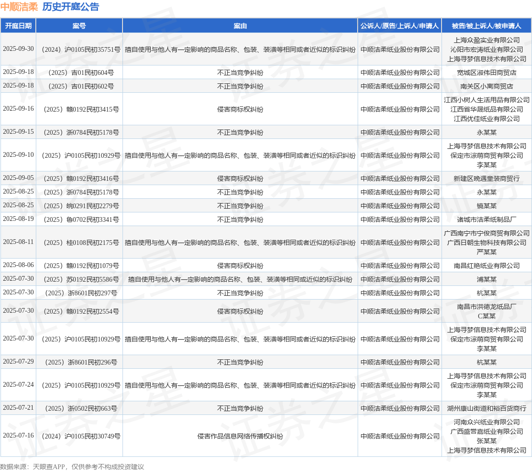The width and height of the screenshot is (532, 471).
Task: Click defendant 湖州康山街道和裕百货商行
Action: point(487,408)
